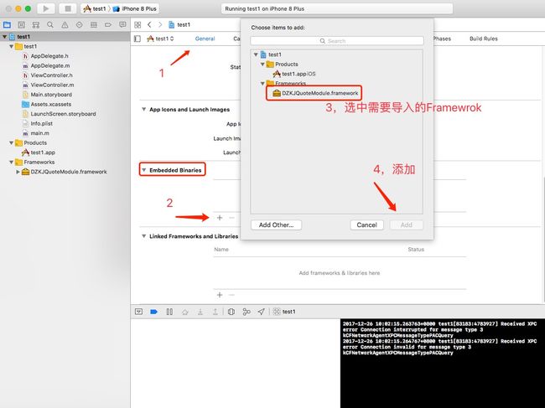Switch to the General tab
The image size is (545, 408).
click(x=205, y=39)
